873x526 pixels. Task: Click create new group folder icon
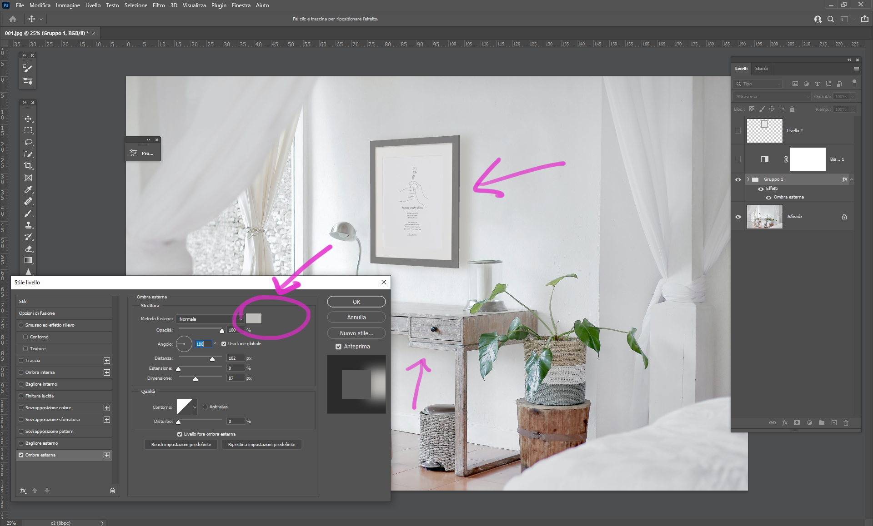821,422
